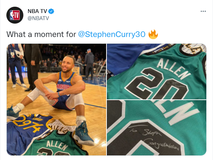Open the three-dot more options menu
Viewport: 213px width, 160px height.
tap(203, 11)
